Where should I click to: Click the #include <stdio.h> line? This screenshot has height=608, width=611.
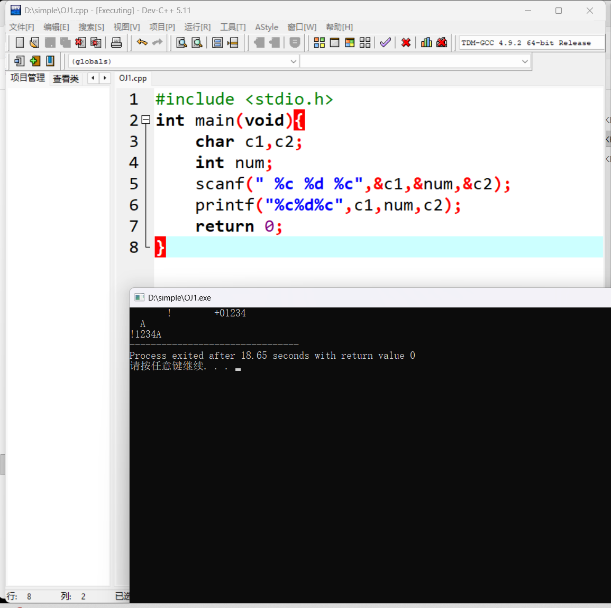[244, 99]
